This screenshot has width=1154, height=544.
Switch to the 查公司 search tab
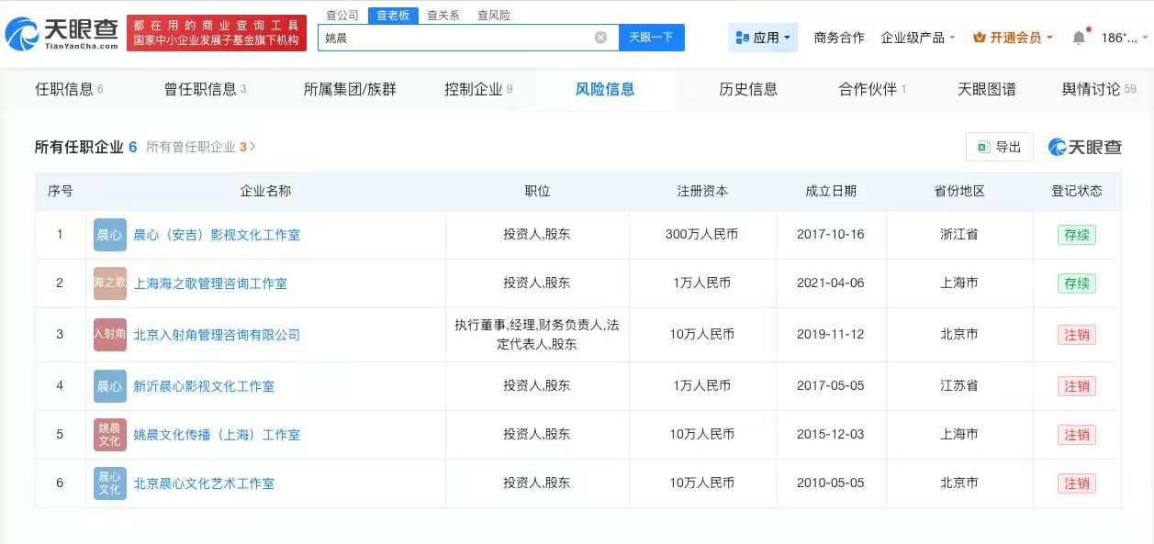pyautogui.click(x=342, y=15)
